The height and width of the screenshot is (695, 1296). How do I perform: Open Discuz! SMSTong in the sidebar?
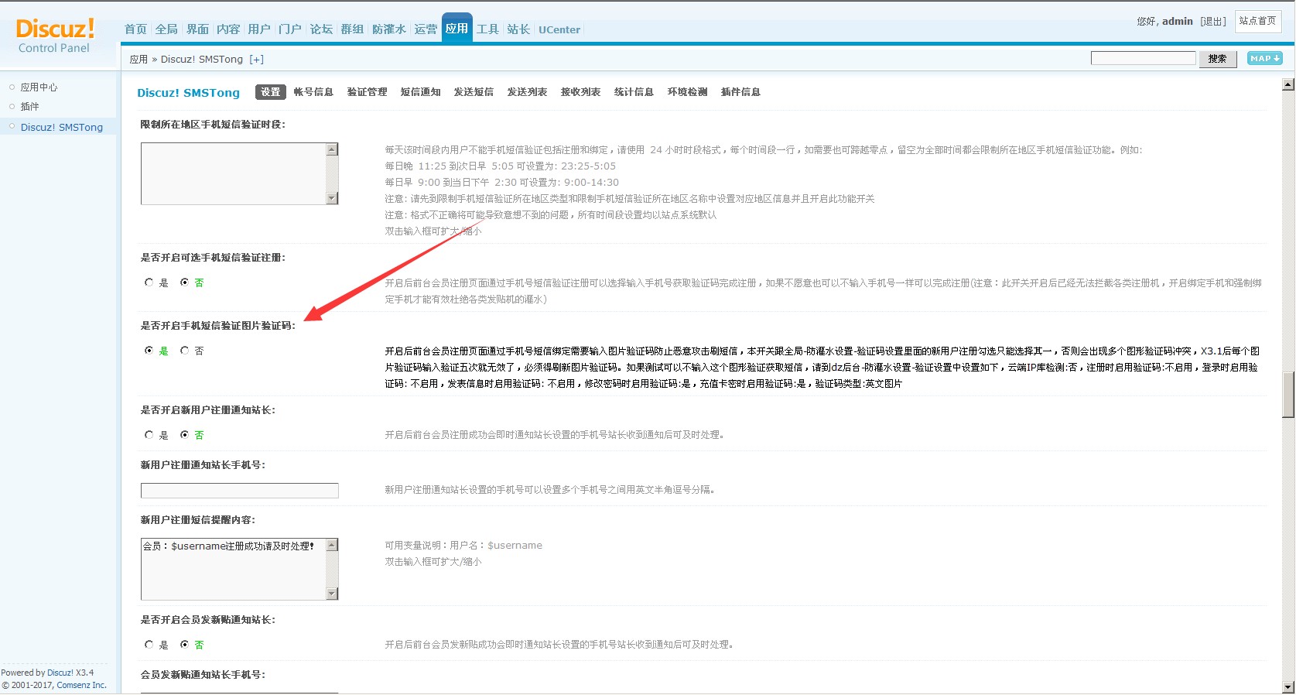pos(62,128)
